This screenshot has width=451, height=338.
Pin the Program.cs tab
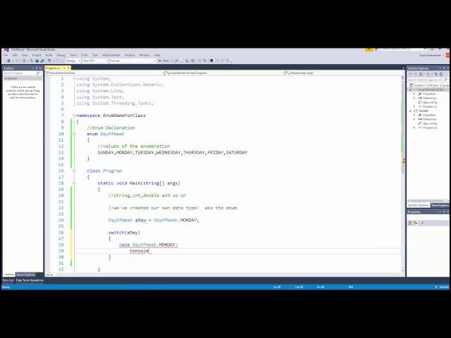pyautogui.click(x=64, y=68)
